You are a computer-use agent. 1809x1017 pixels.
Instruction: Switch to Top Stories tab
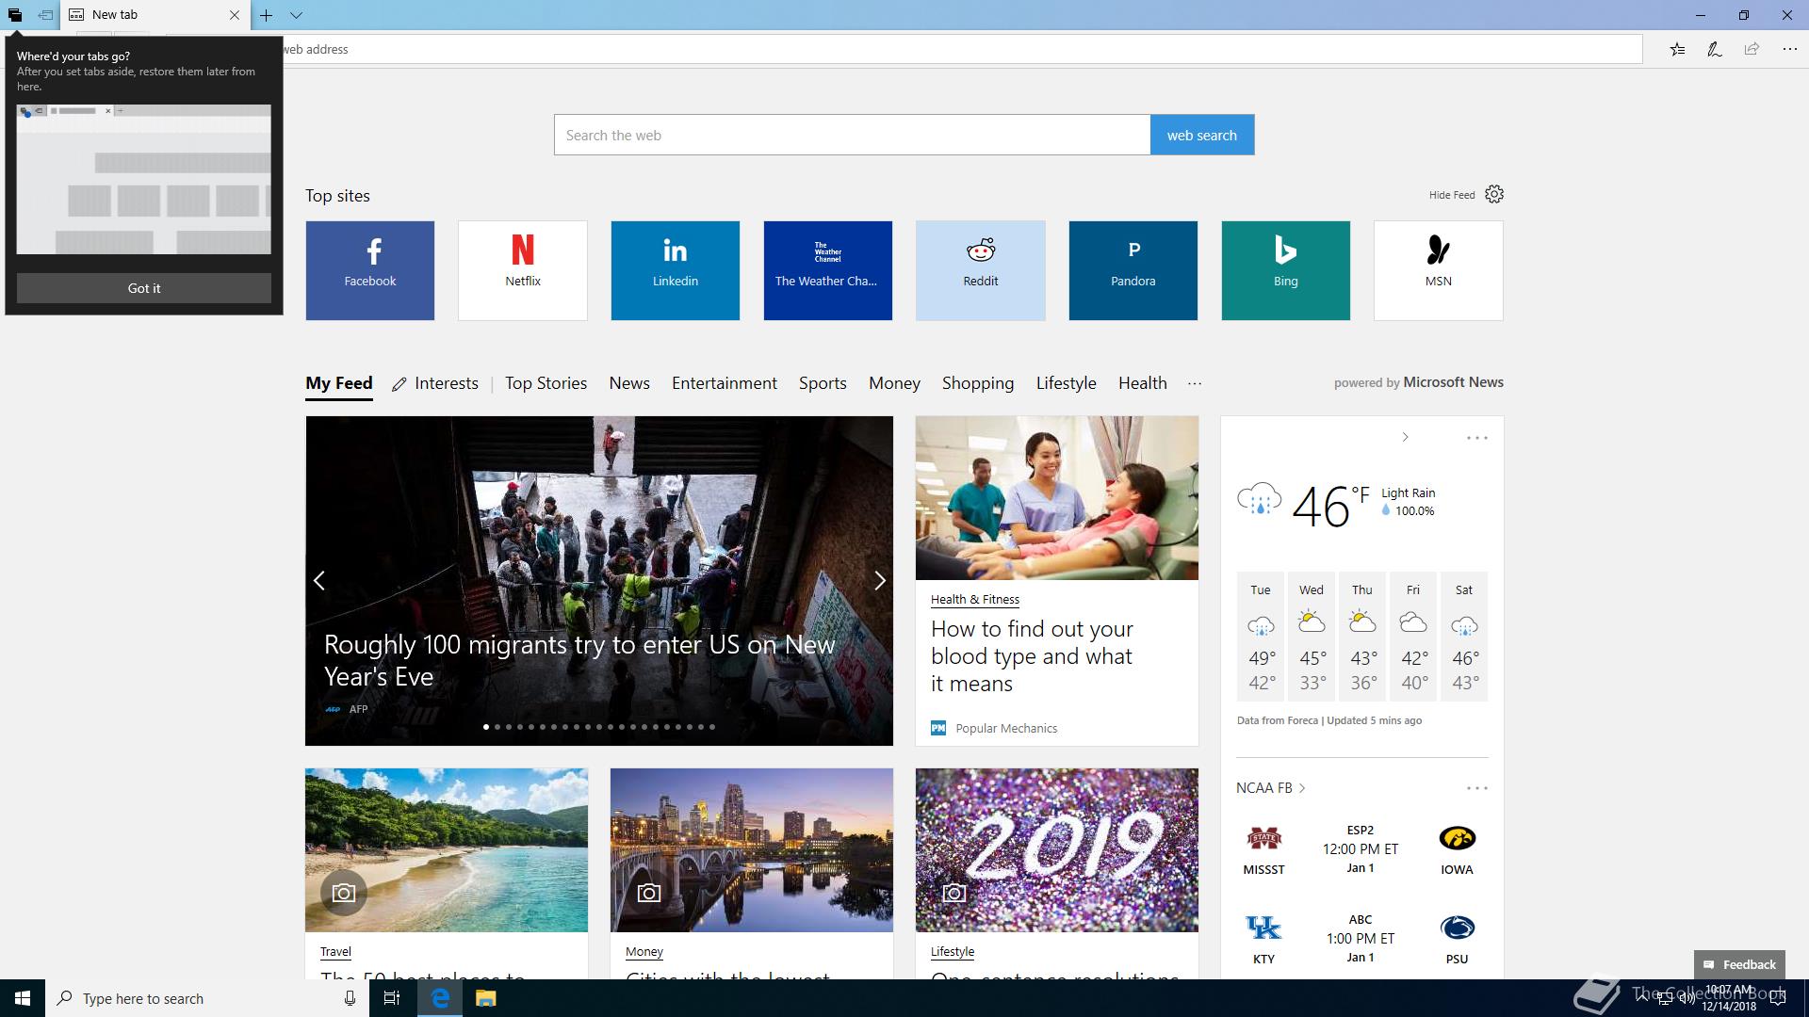tap(546, 383)
